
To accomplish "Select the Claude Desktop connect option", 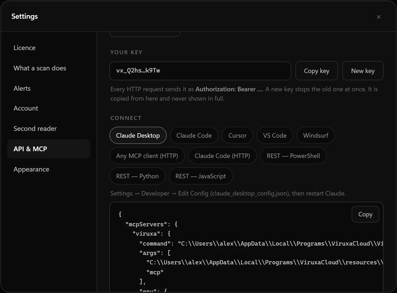I will (138, 135).
